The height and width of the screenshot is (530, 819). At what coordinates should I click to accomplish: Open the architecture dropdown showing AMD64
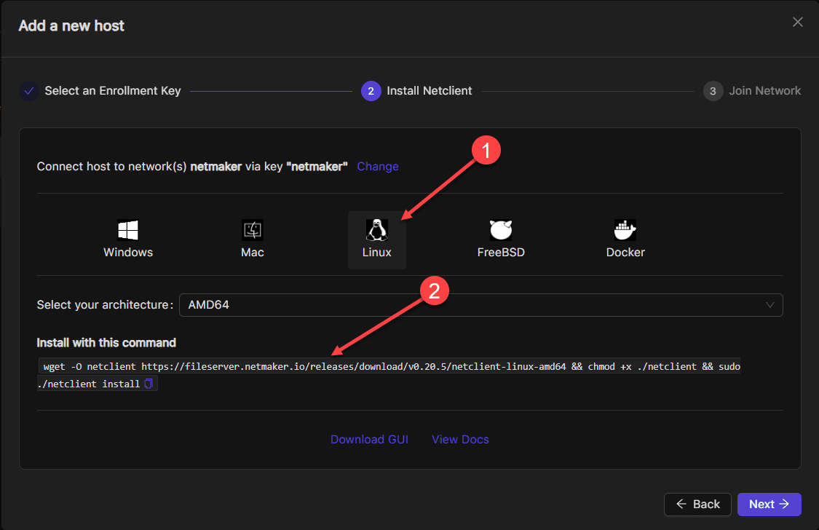[x=480, y=305]
